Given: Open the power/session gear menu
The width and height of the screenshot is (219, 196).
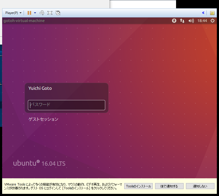Looking at the screenshot, I should pyautogui.click(x=213, y=21).
